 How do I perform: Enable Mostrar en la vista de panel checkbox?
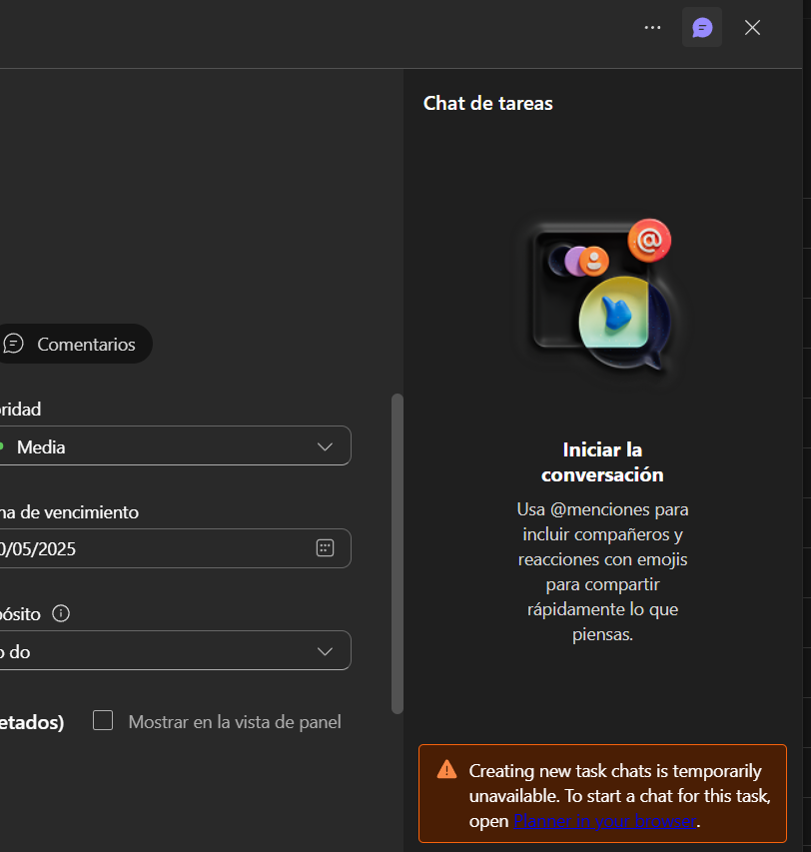[103, 720]
